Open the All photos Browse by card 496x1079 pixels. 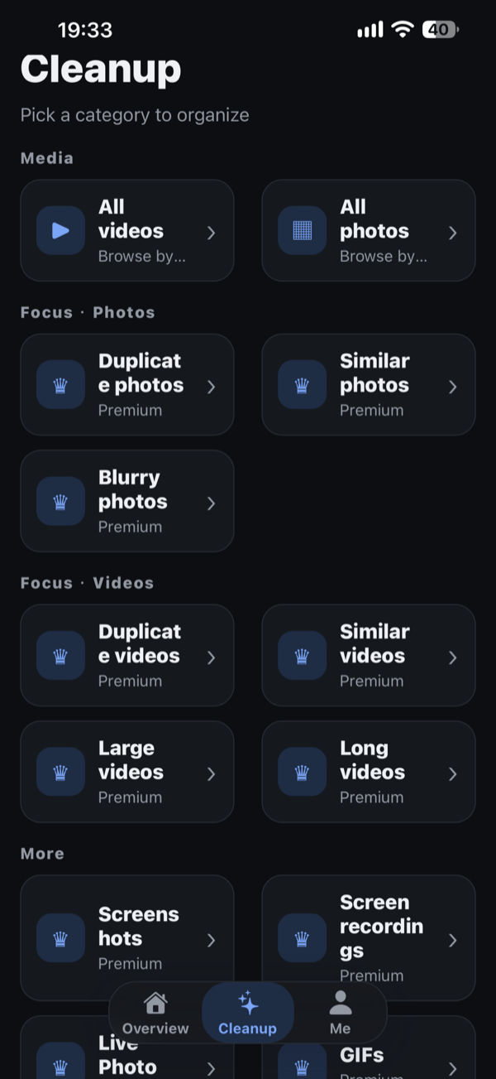click(369, 230)
